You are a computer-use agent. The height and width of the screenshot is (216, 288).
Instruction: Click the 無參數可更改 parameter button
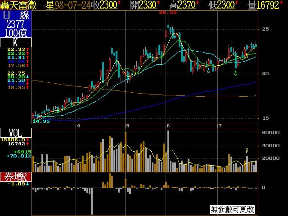(x=232, y=209)
